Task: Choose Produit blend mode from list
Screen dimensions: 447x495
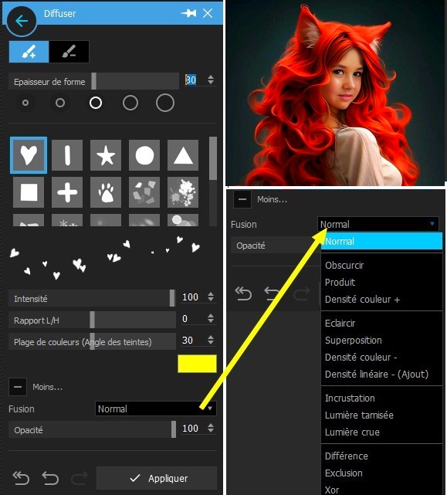Action: [x=340, y=282]
